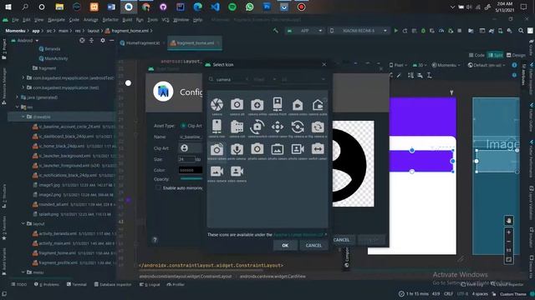Click CANCEL in the Asset Studio dialog

[x=341, y=240]
